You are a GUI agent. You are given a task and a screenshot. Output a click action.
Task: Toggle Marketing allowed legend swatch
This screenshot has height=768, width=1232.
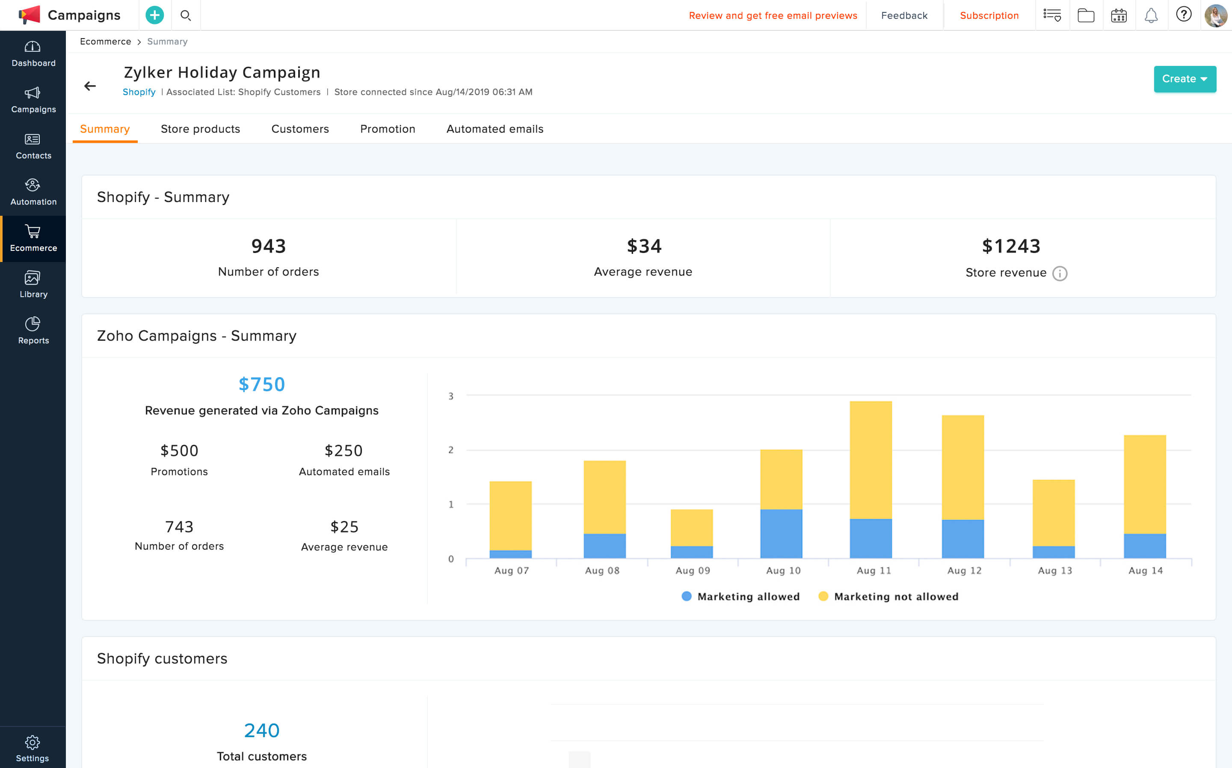coord(687,596)
